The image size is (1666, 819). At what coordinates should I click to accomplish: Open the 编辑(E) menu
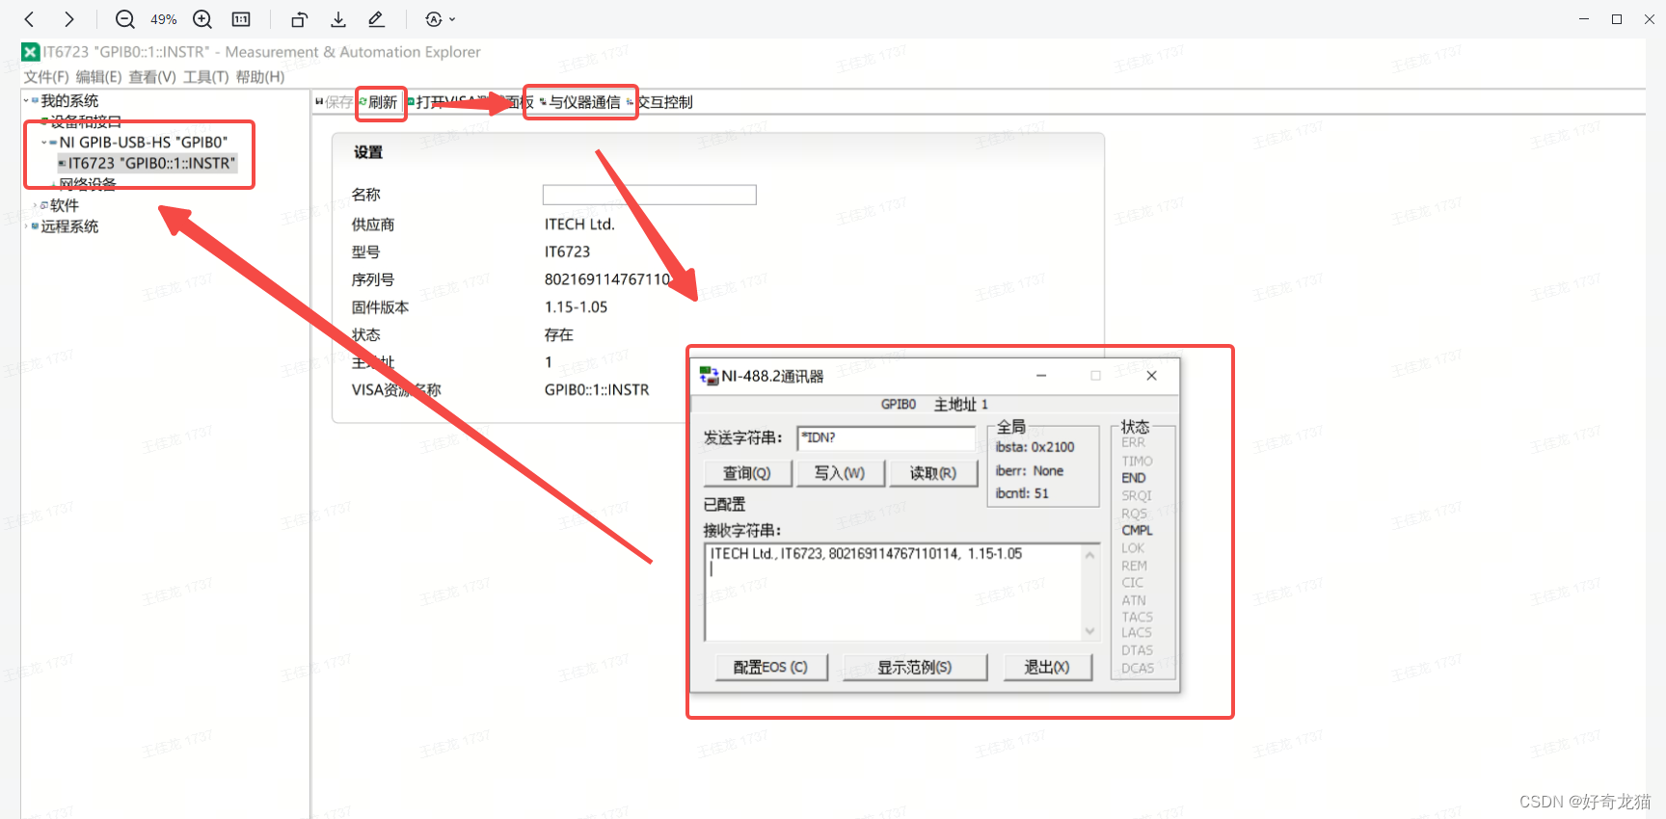98,77
